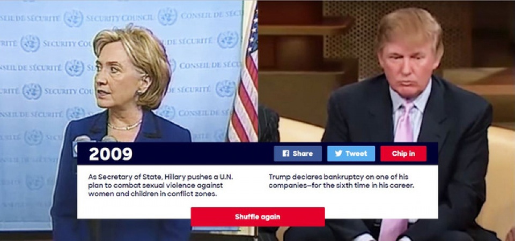Select the text about the U.N. plan

click(160, 185)
